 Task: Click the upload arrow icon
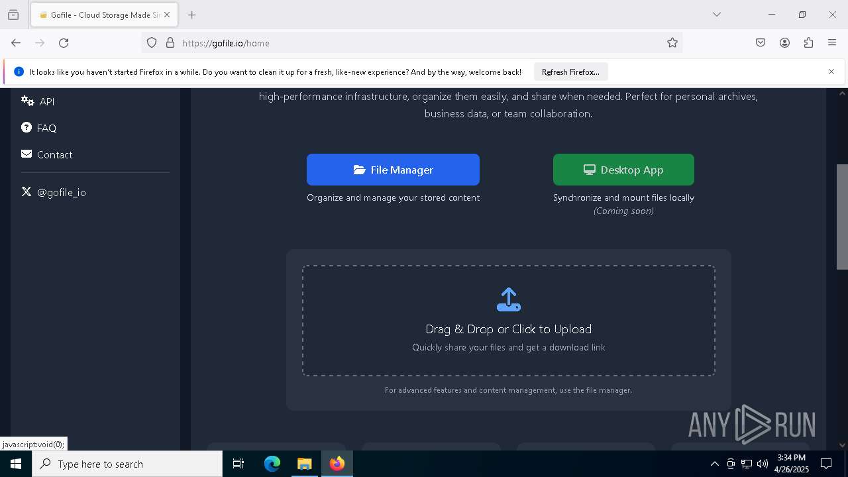click(509, 299)
